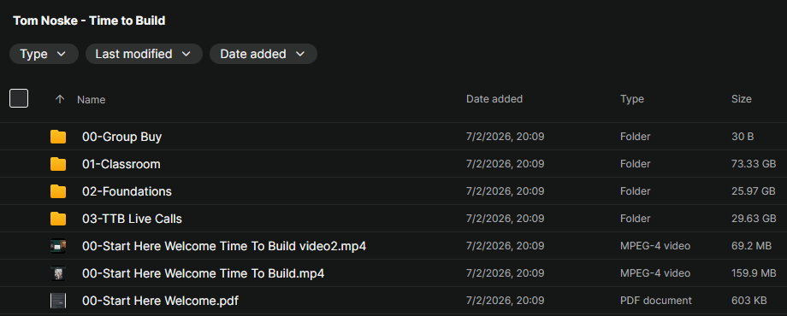
Task: Open the Welcome Time To Build video2.mp4 thumbnail
Action: click(x=58, y=246)
